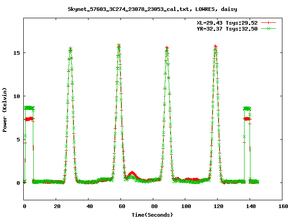Click the Time(Seconds) x-axis label
The height and width of the screenshot is (219, 292).
click(x=152, y=215)
